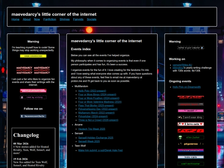
Task: Open the vampire!Stiles AU link
Action: [182, 65]
